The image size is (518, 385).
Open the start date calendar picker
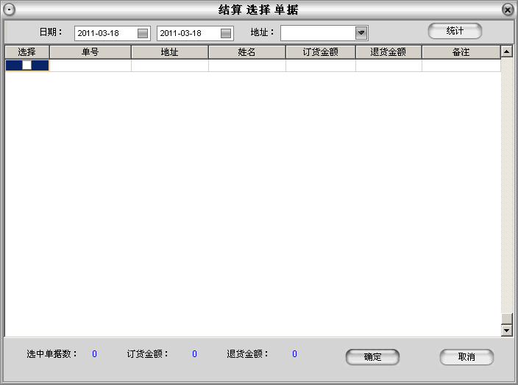coord(143,33)
